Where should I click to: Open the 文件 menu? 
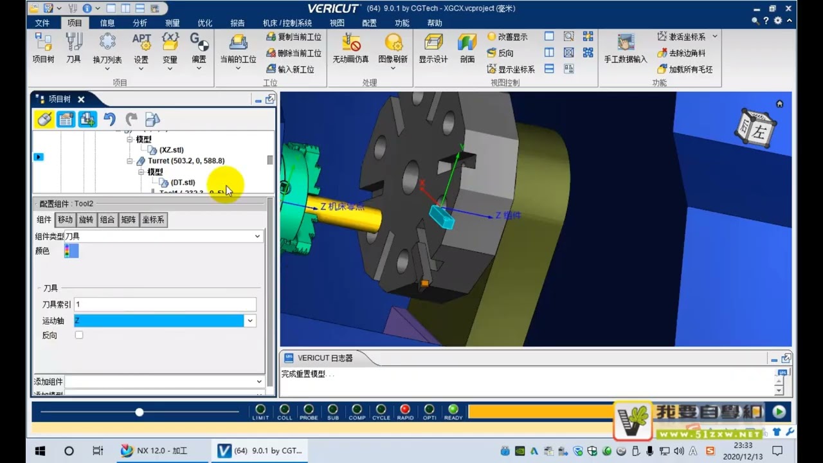pyautogui.click(x=42, y=23)
